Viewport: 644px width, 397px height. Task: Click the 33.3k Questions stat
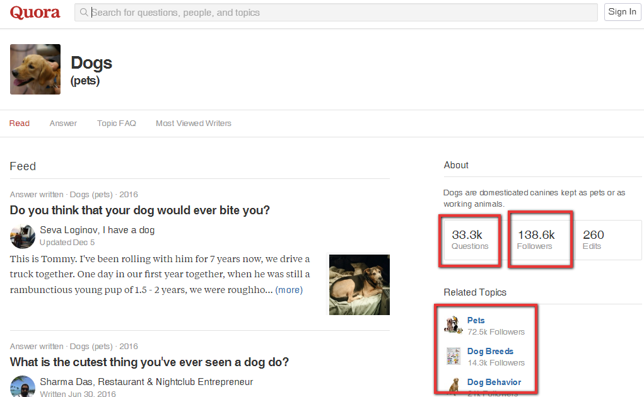click(x=470, y=240)
